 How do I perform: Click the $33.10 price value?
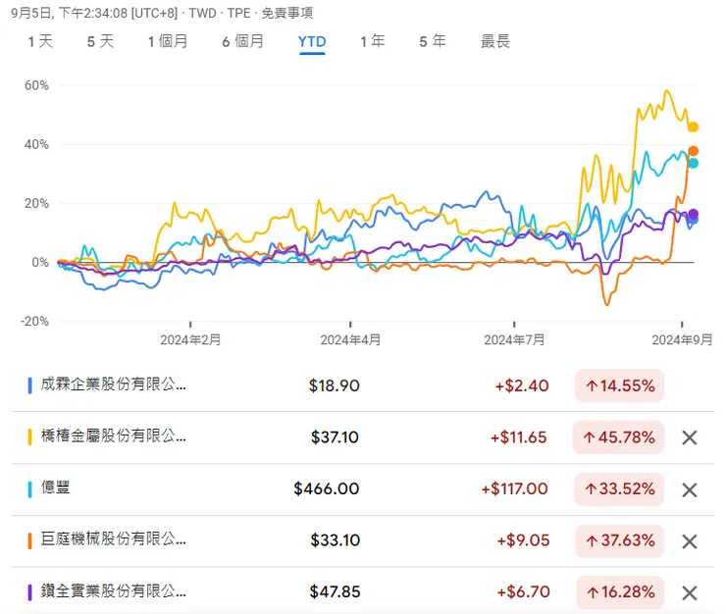336,540
